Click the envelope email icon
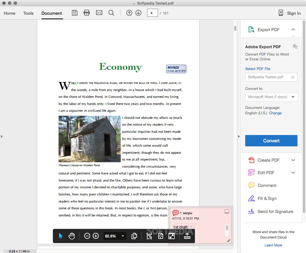Screen dimensions: 306x253 click(x=99, y=13)
